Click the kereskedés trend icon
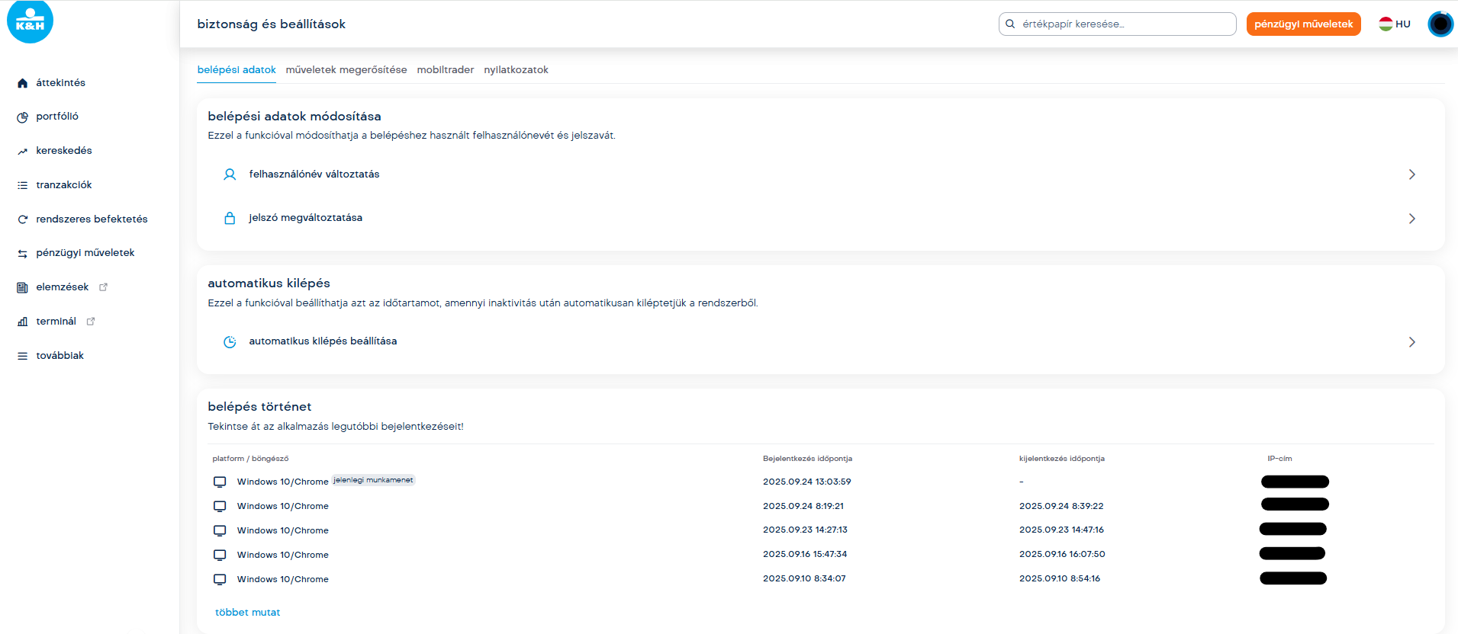The height and width of the screenshot is (634, 1458). pos(23,152)
